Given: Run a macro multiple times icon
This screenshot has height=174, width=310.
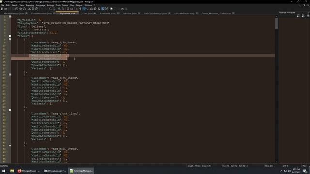Looking at the screenshot, I should pos(123,9).
